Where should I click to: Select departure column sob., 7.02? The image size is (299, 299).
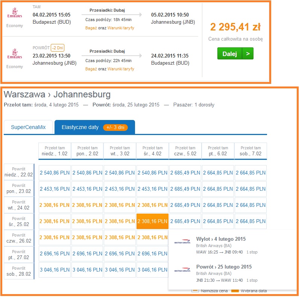[x=250, y=151]
